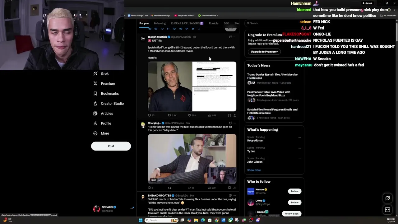
Task: Open the redacted document image
Action: (x=214, y=86)
